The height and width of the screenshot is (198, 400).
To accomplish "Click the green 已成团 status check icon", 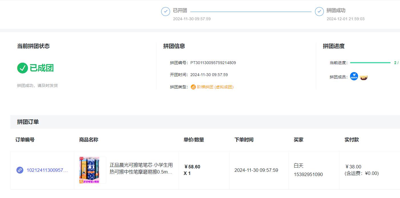I will [23, 68].
